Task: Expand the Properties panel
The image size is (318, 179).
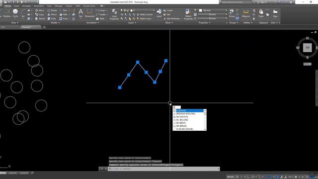Action: click(204, 23)
